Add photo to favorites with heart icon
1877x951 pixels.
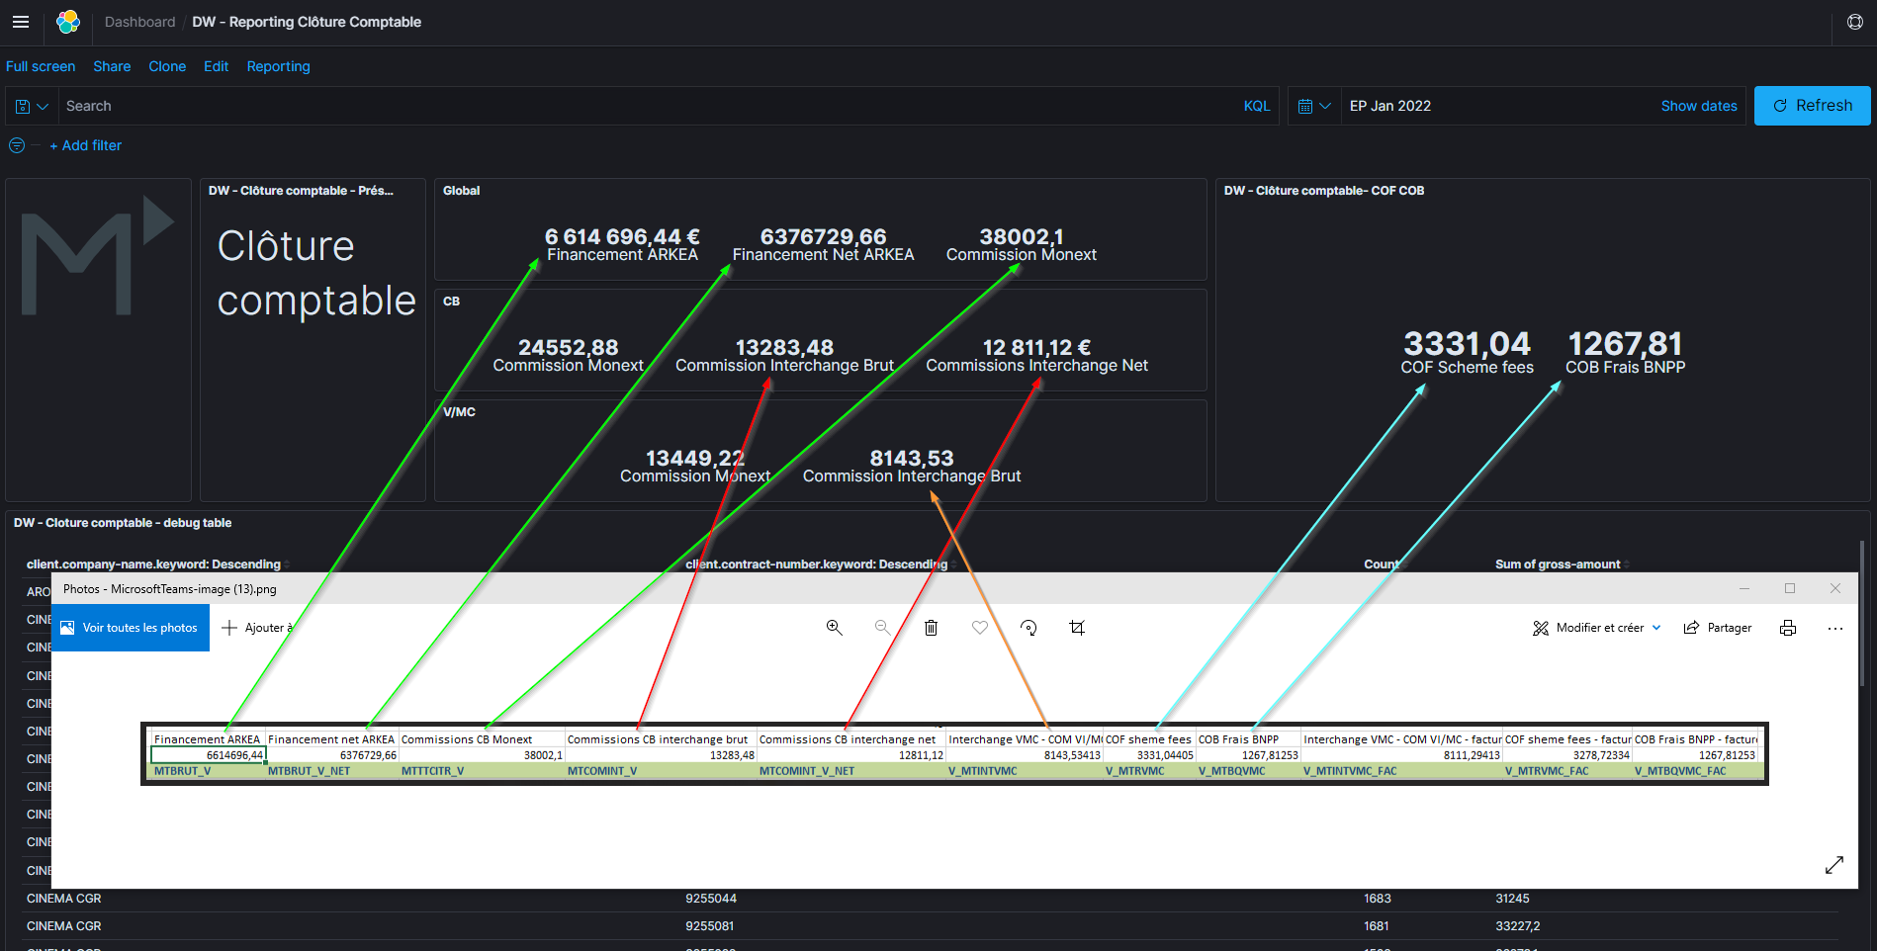coord(979,628)
